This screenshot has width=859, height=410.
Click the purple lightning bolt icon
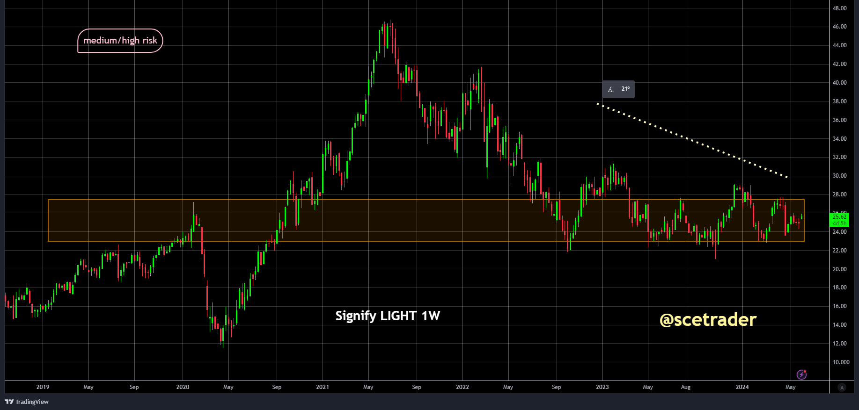click(x=801, y=374)
